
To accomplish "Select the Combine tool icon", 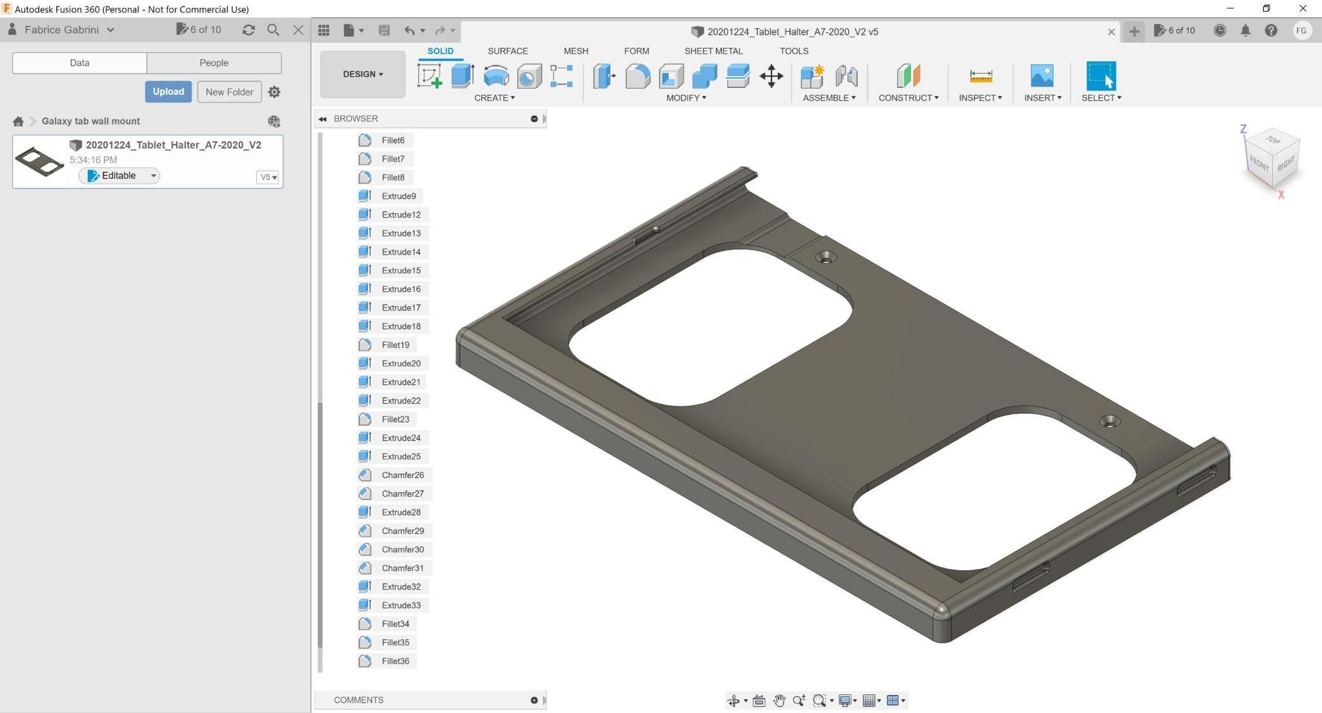I will (704, 76).
